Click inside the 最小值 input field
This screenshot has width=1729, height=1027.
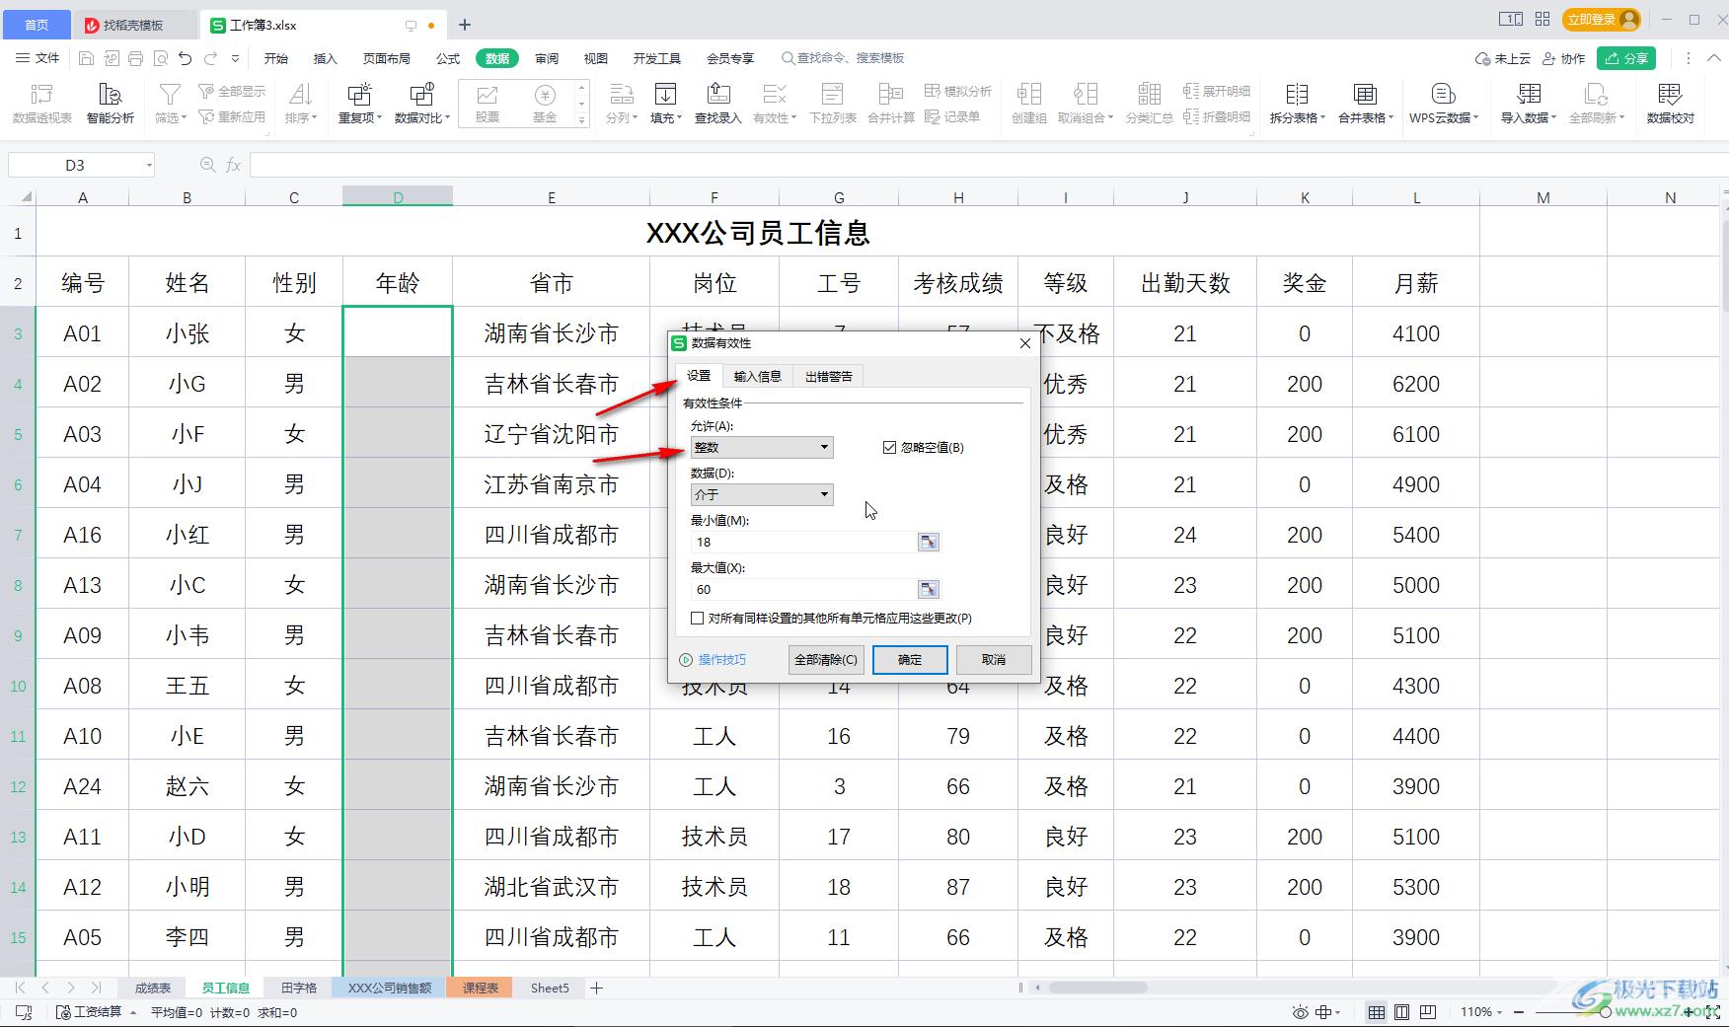(x=804, y=542)
